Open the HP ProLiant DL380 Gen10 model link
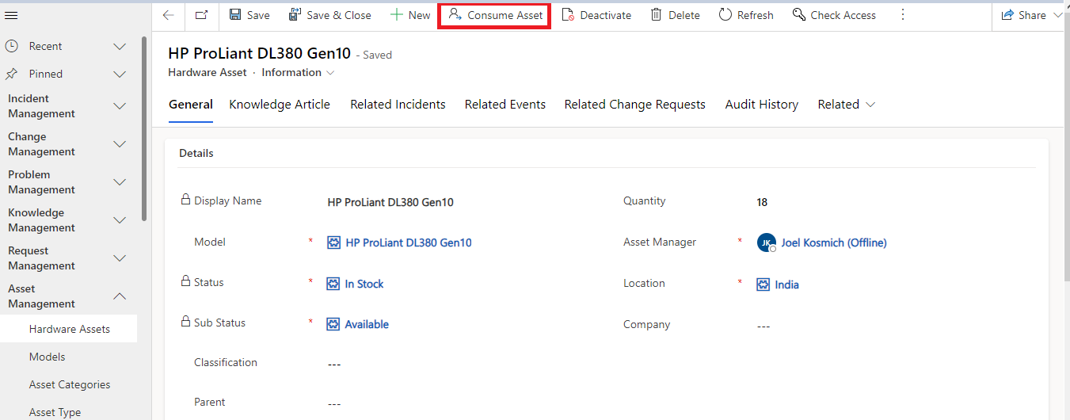The height and width of the screenshot is (420, 1070). click(x=409, y=242)
